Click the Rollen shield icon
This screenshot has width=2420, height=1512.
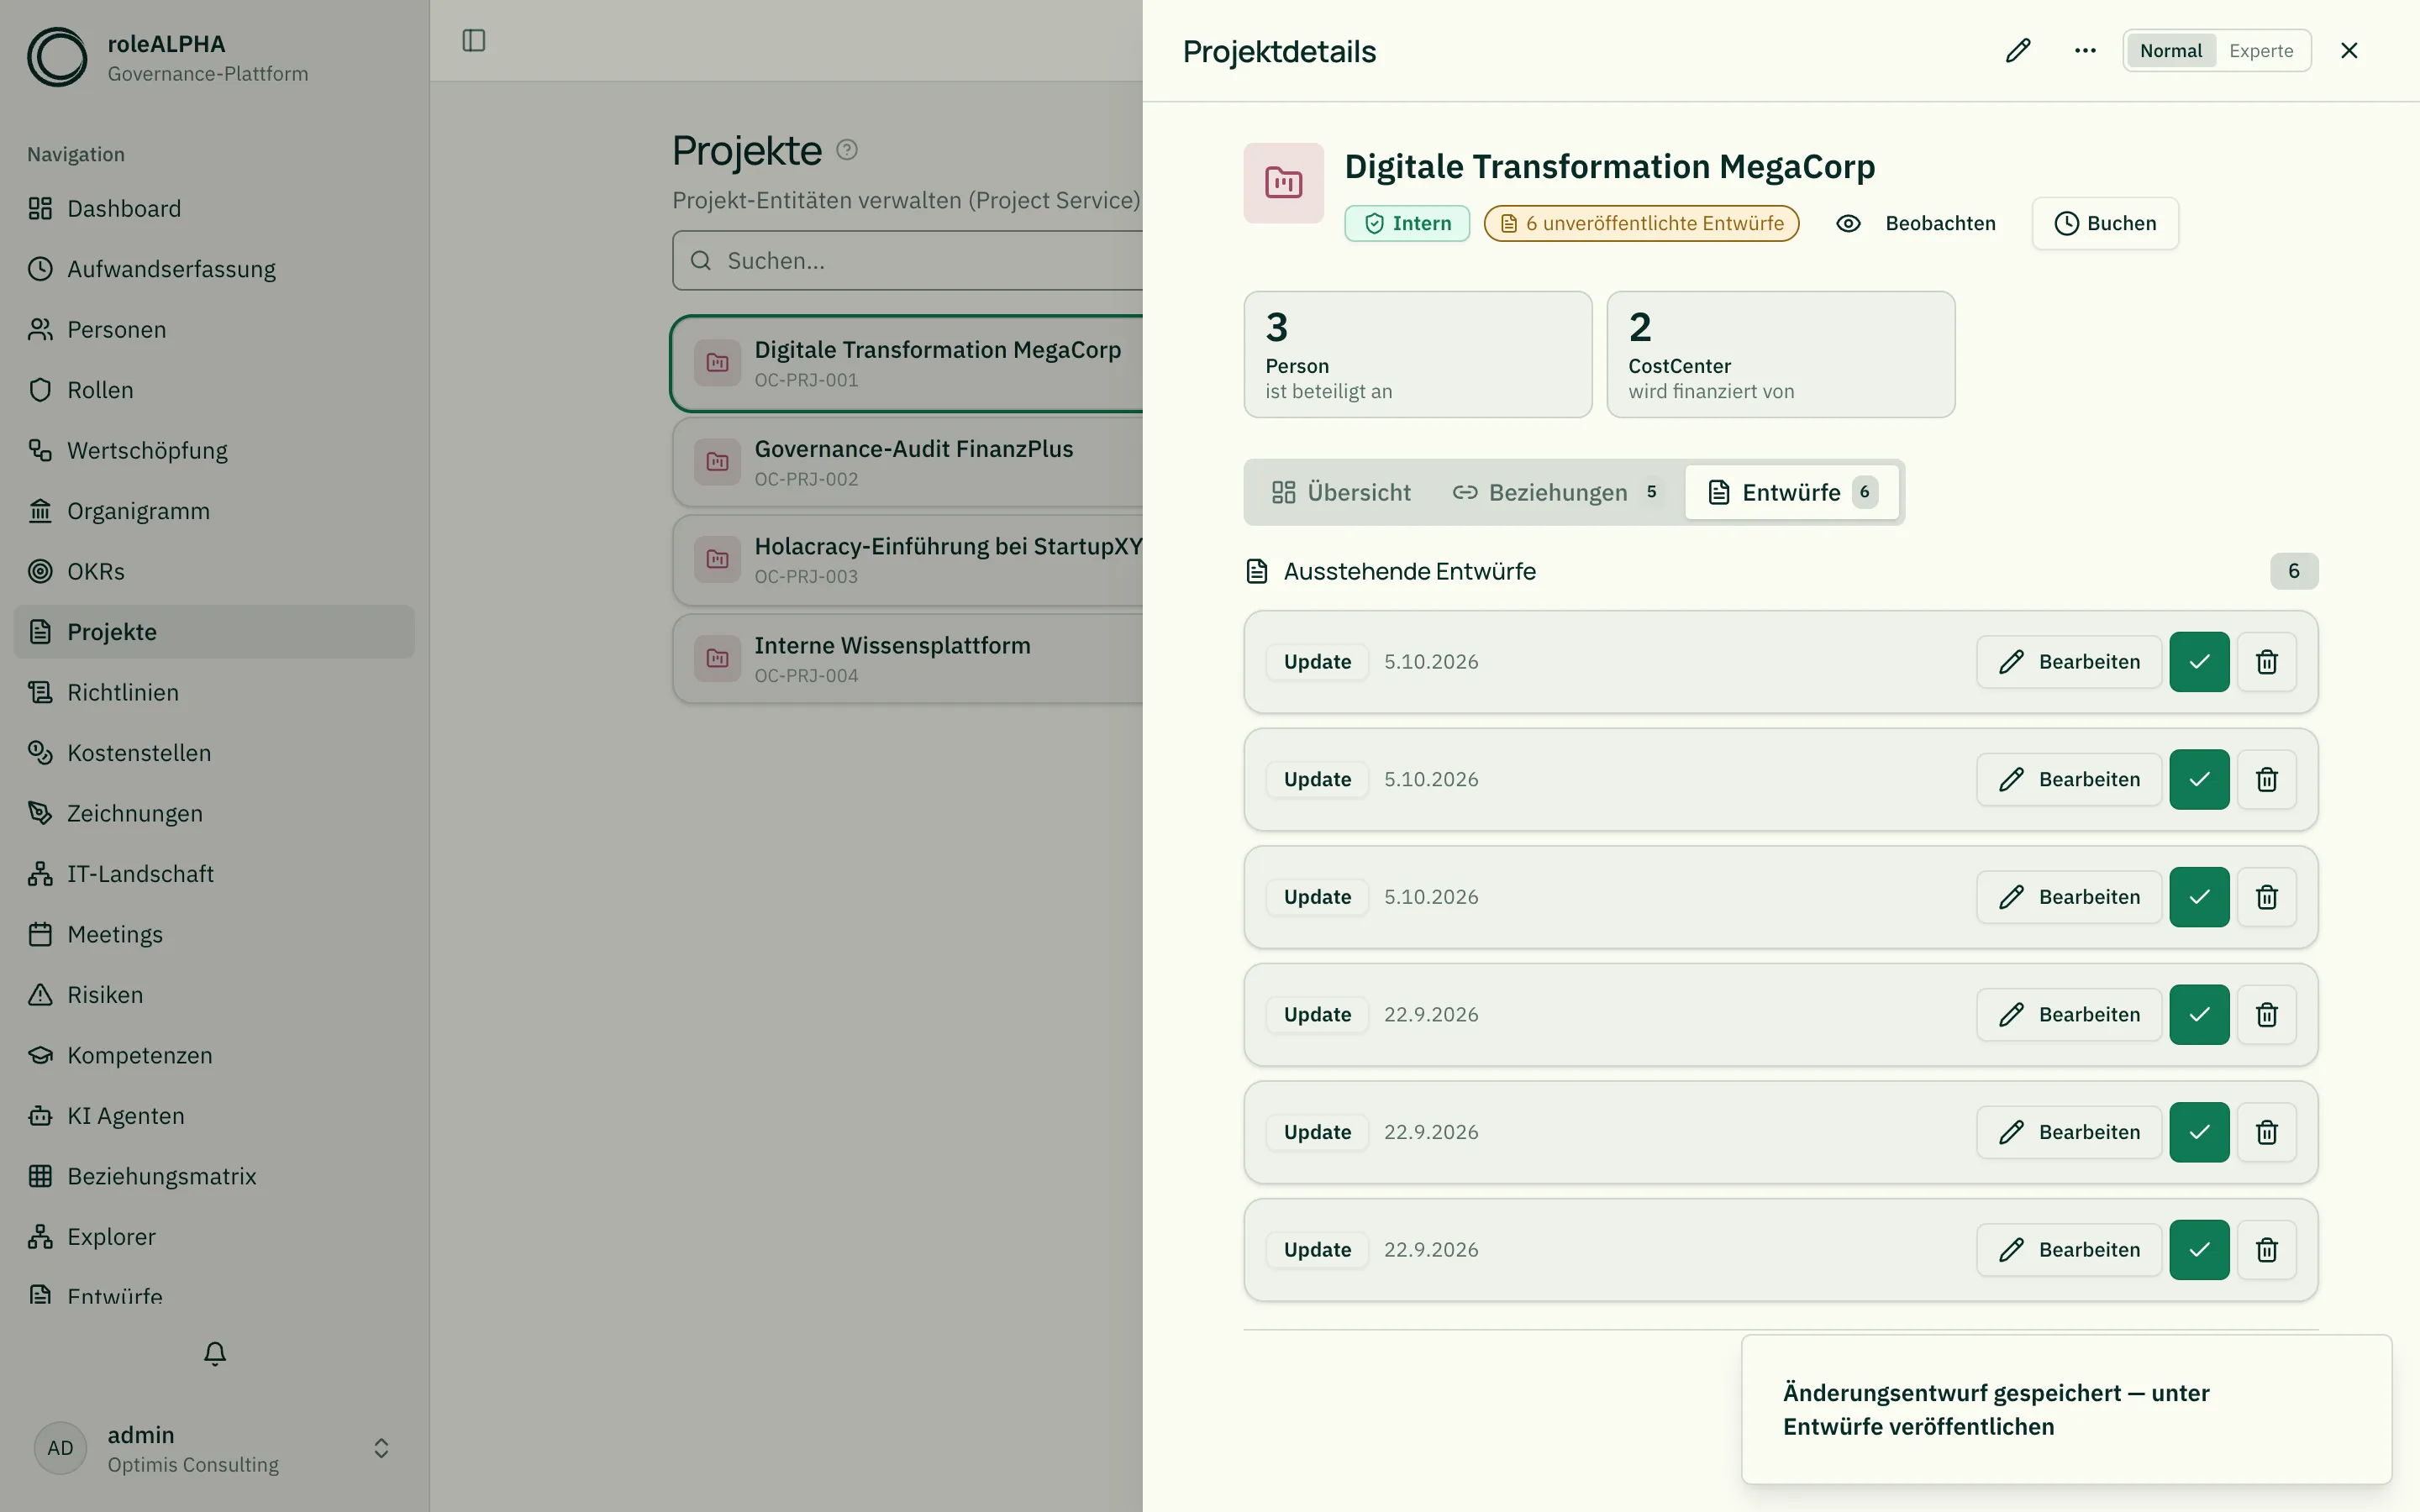(x=40, y=390)
